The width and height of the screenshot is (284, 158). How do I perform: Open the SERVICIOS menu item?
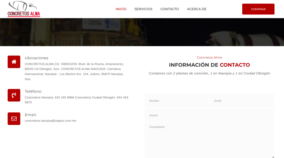pyautogui.click(x=143, y=9)
